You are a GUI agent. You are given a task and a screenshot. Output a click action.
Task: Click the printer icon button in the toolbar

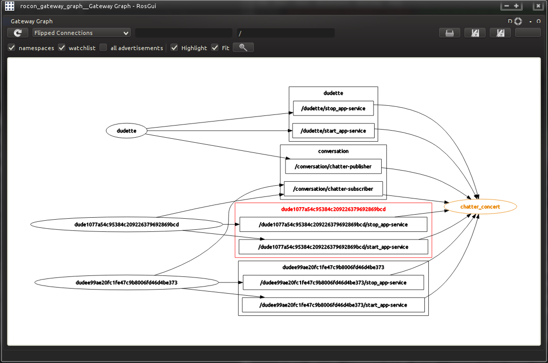coord(449,33)
